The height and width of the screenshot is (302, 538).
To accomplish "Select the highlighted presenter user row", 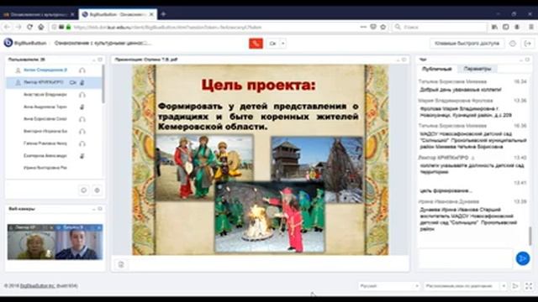I will [54, 82].
